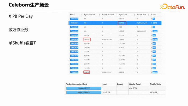This screenshot has width=188, height=106.
Task: Click the first 342 TB Bytes Received value
Action: point(86,39)
